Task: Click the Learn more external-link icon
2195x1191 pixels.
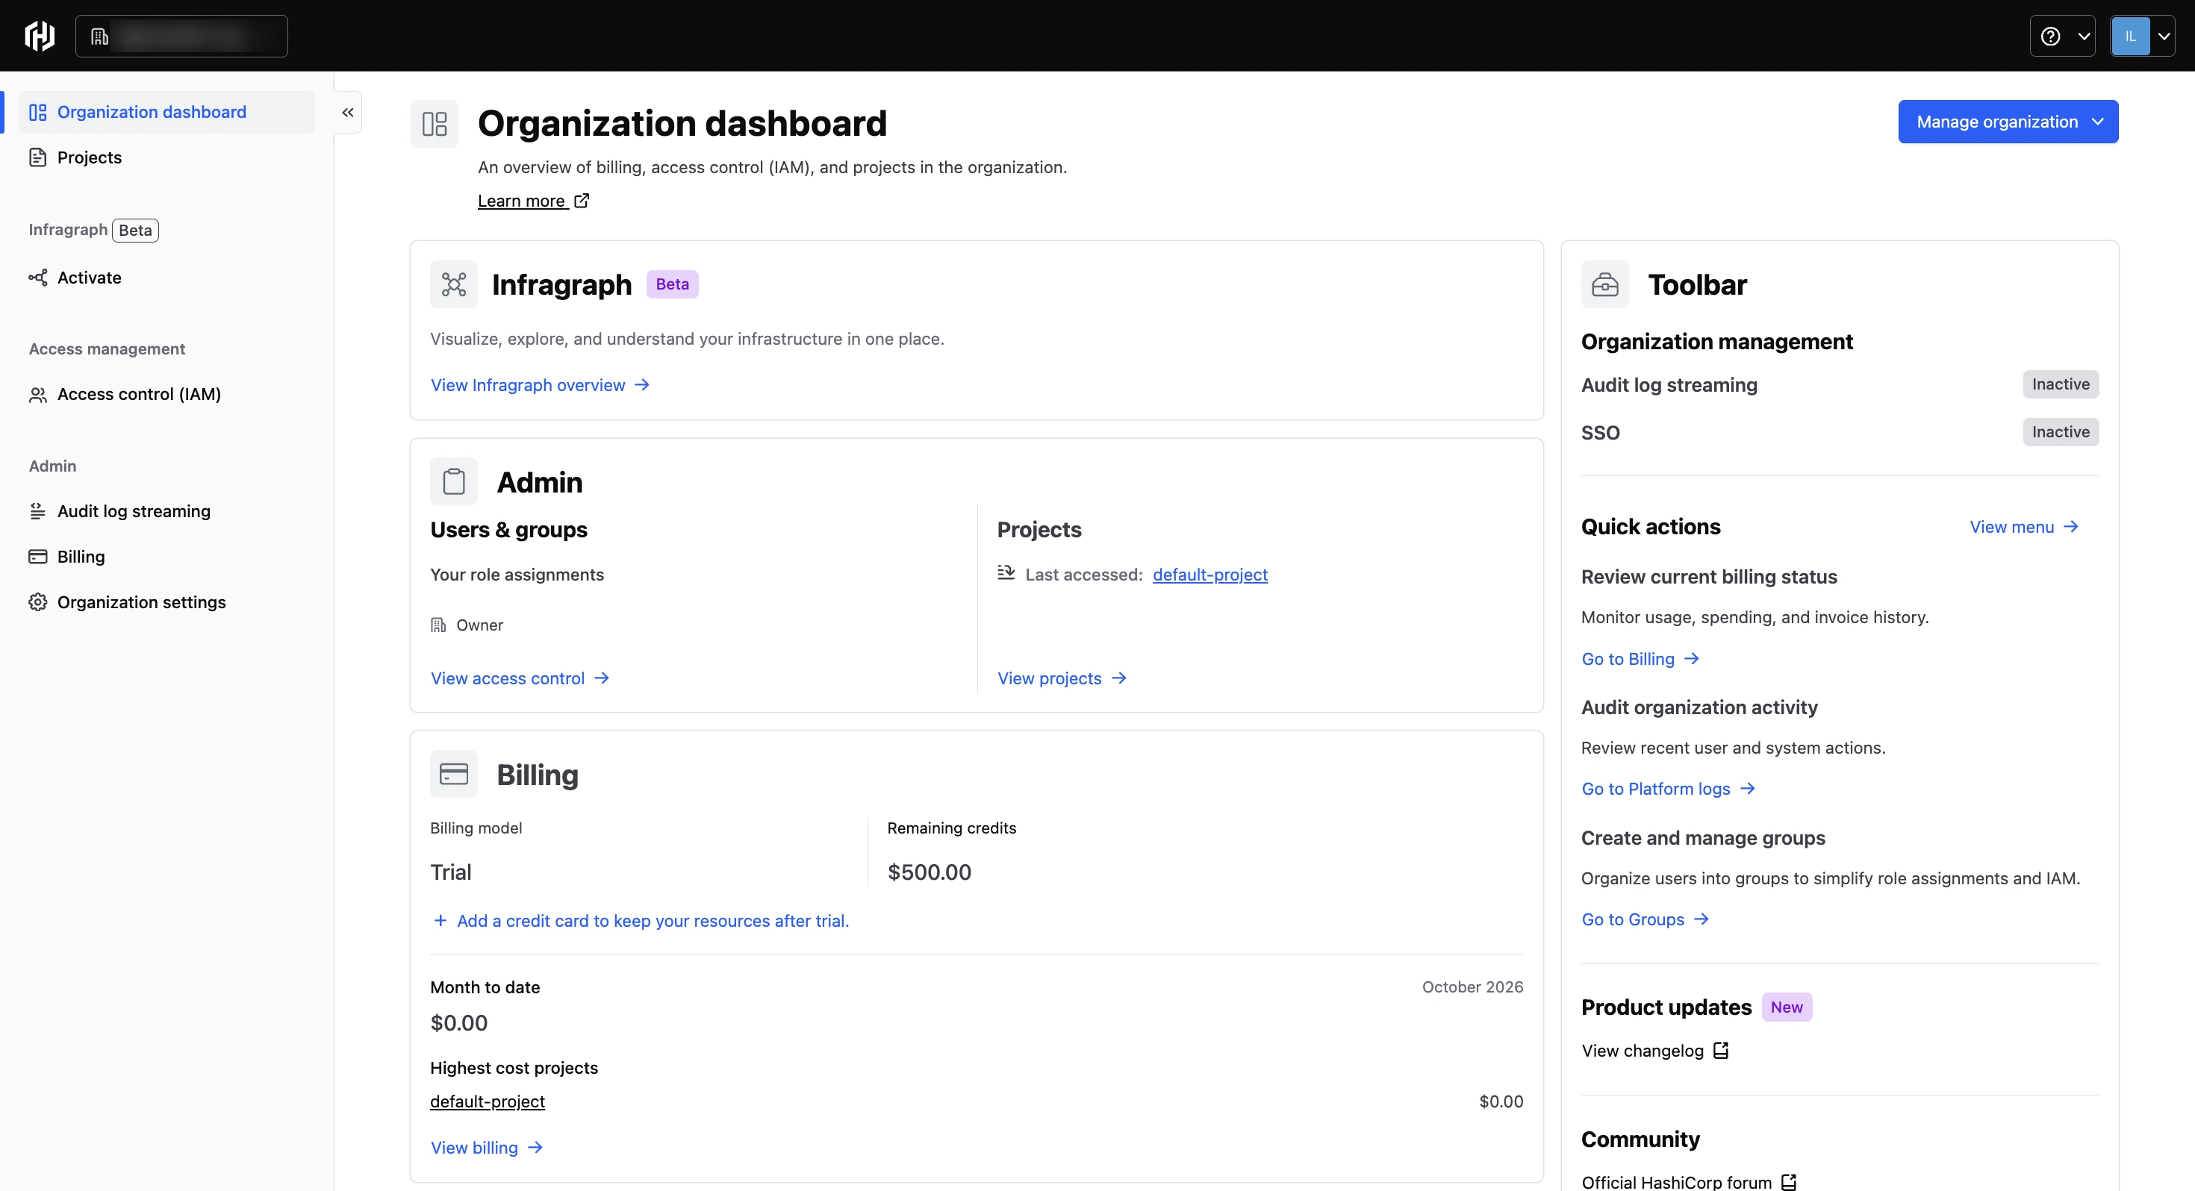Action: coord(582,201)
